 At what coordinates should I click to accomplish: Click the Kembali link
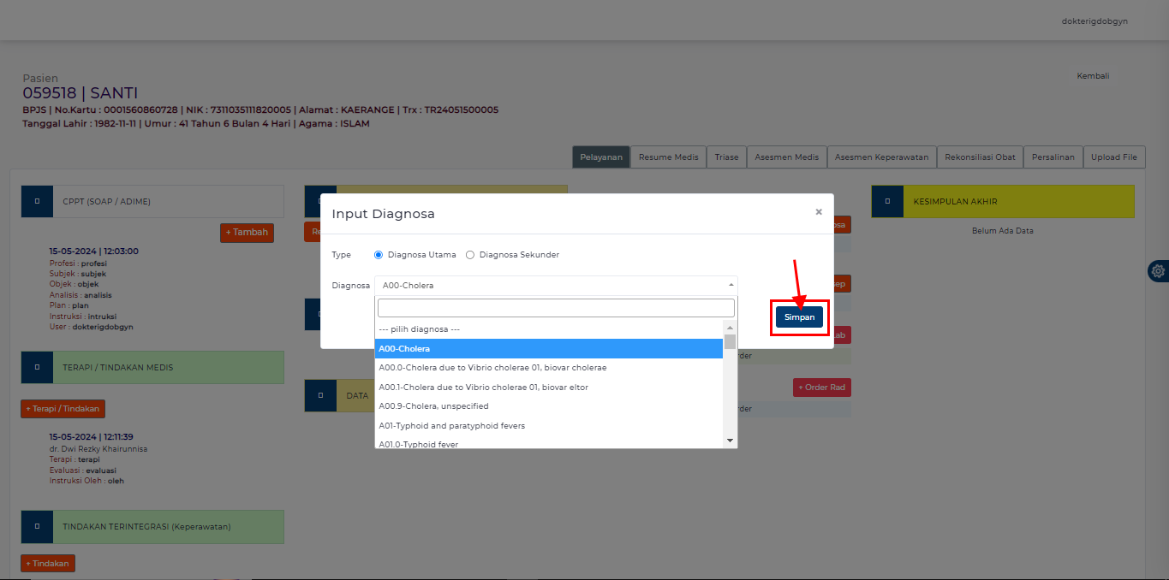[1093, 76]
